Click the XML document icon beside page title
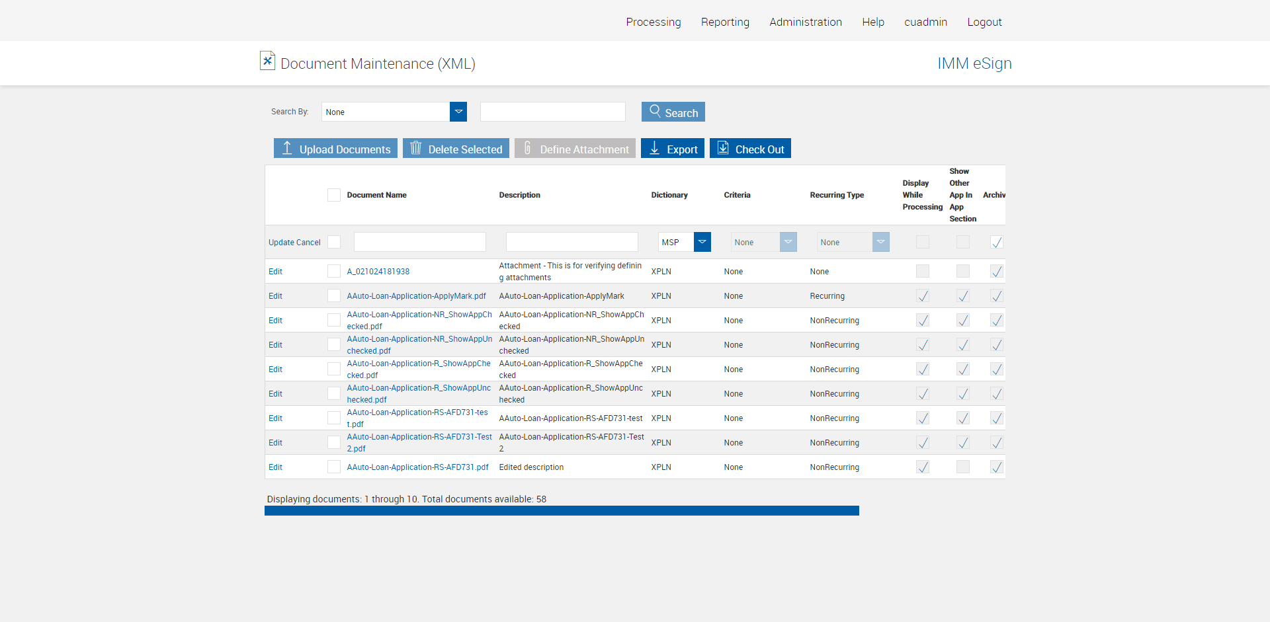 point(267,61)
